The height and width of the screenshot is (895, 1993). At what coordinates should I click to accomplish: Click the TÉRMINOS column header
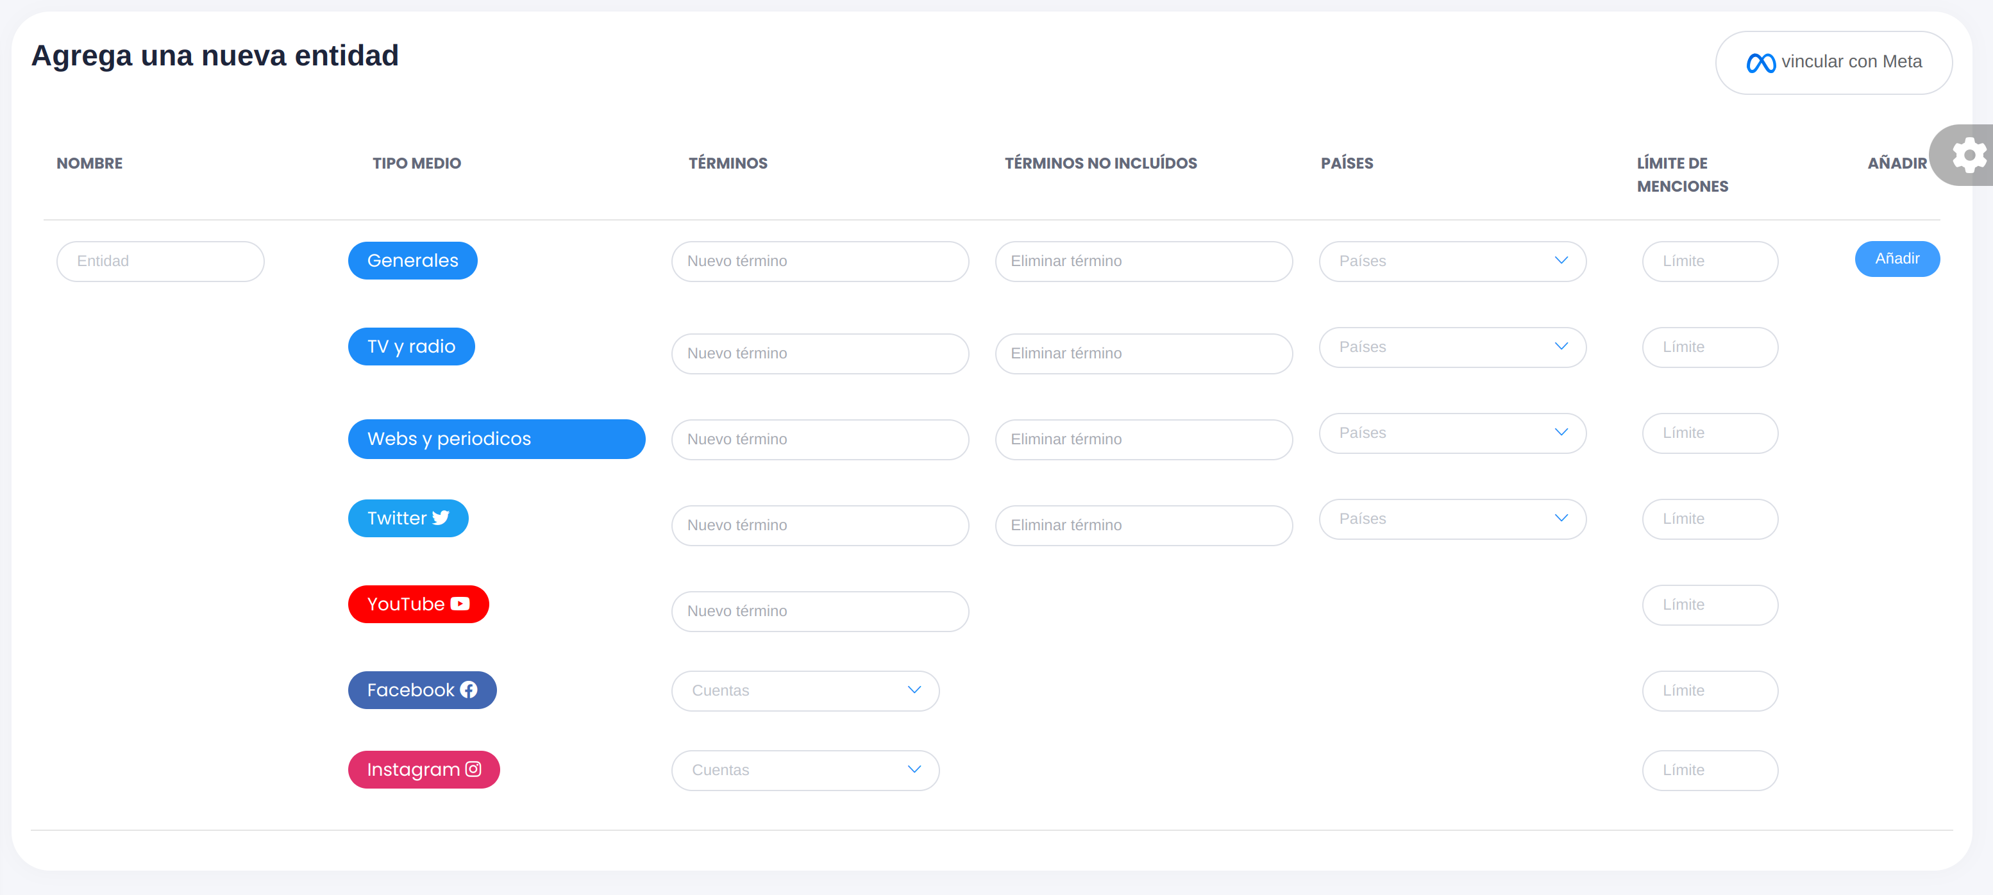click(727, 163)
